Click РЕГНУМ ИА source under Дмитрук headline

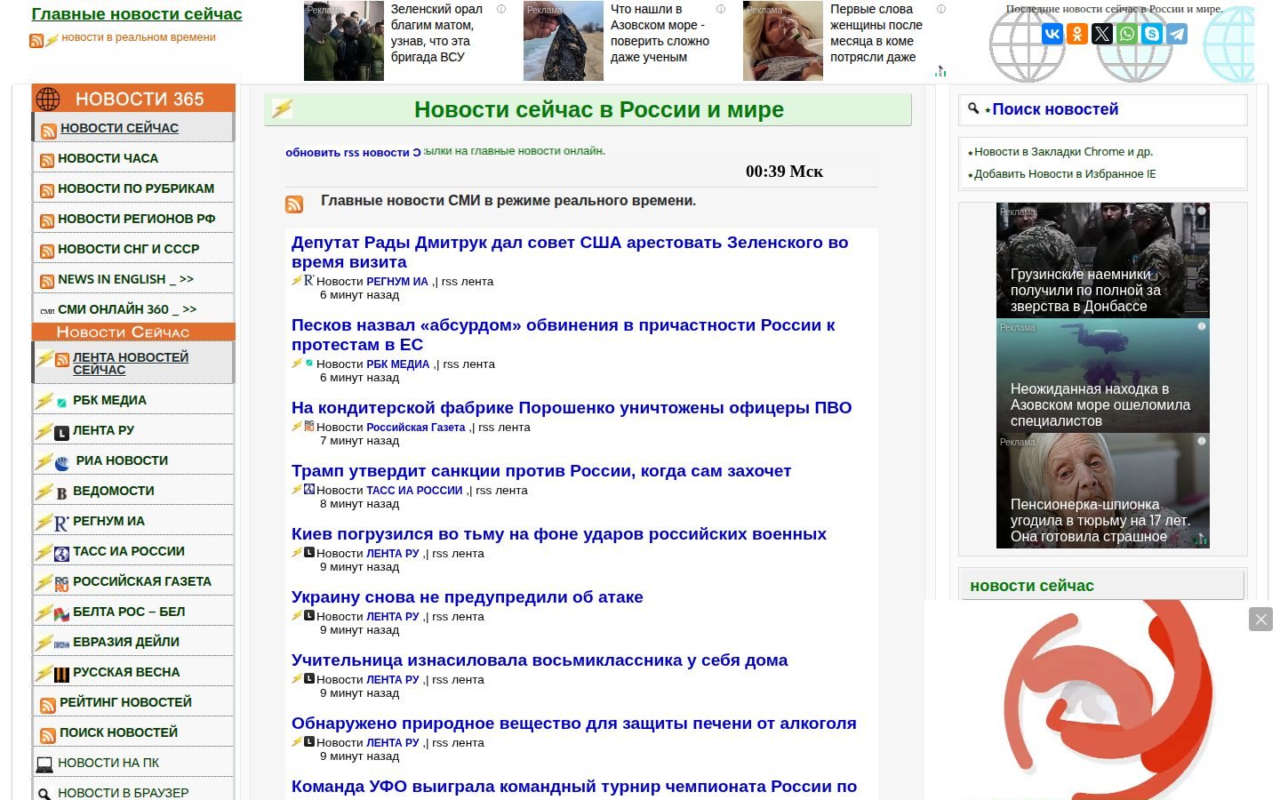[x=397, y=281]
